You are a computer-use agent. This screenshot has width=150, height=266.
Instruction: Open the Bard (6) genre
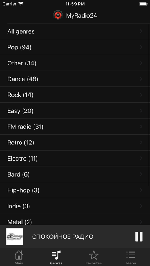coord(75,174)
